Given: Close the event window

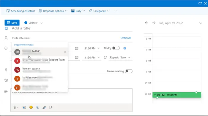Looking at the screenshot, I should [x=205, y=3].
